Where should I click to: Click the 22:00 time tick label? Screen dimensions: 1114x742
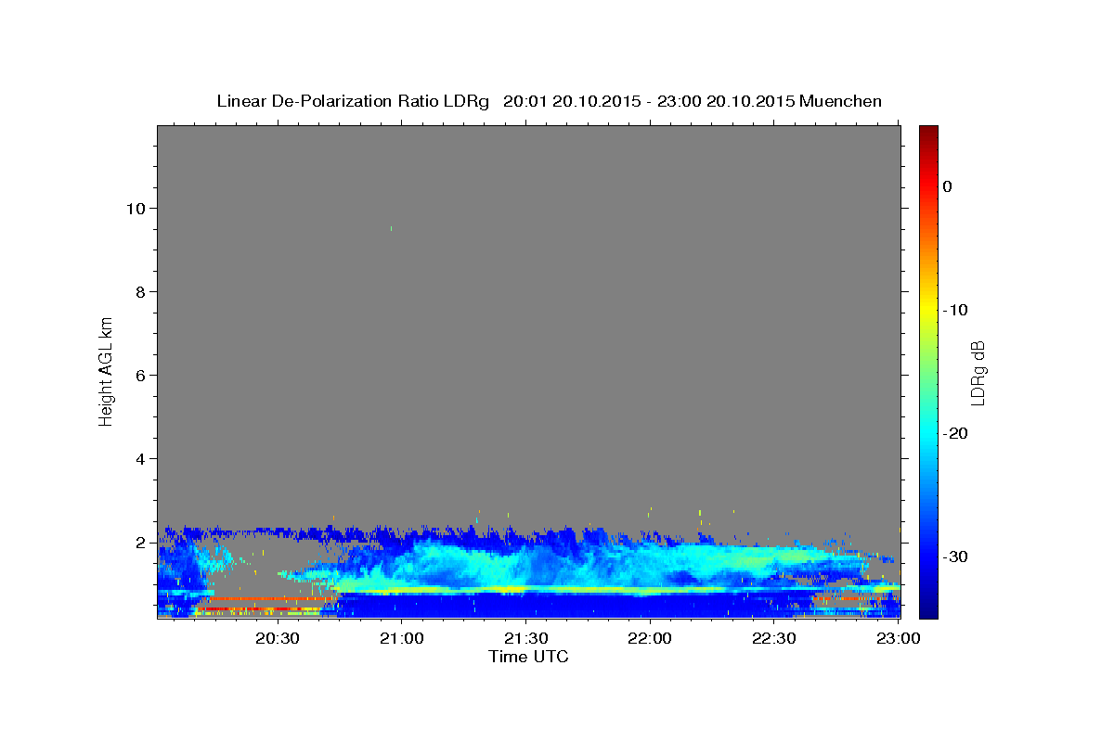point(650,638)
